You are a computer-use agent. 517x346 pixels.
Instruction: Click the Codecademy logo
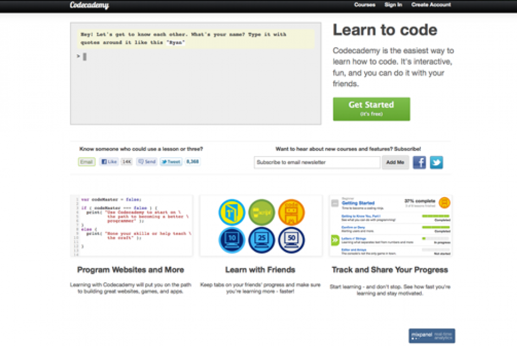click(x=89, y=5)
